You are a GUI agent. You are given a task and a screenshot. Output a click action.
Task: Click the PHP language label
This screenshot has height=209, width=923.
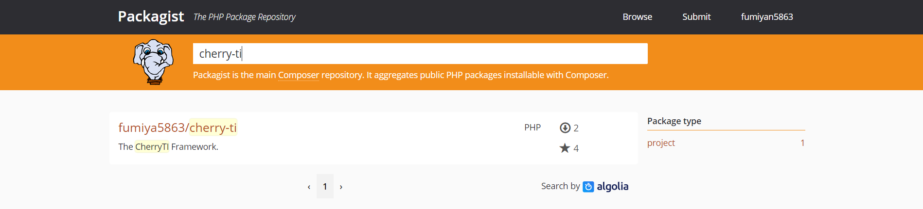[532, 128]
